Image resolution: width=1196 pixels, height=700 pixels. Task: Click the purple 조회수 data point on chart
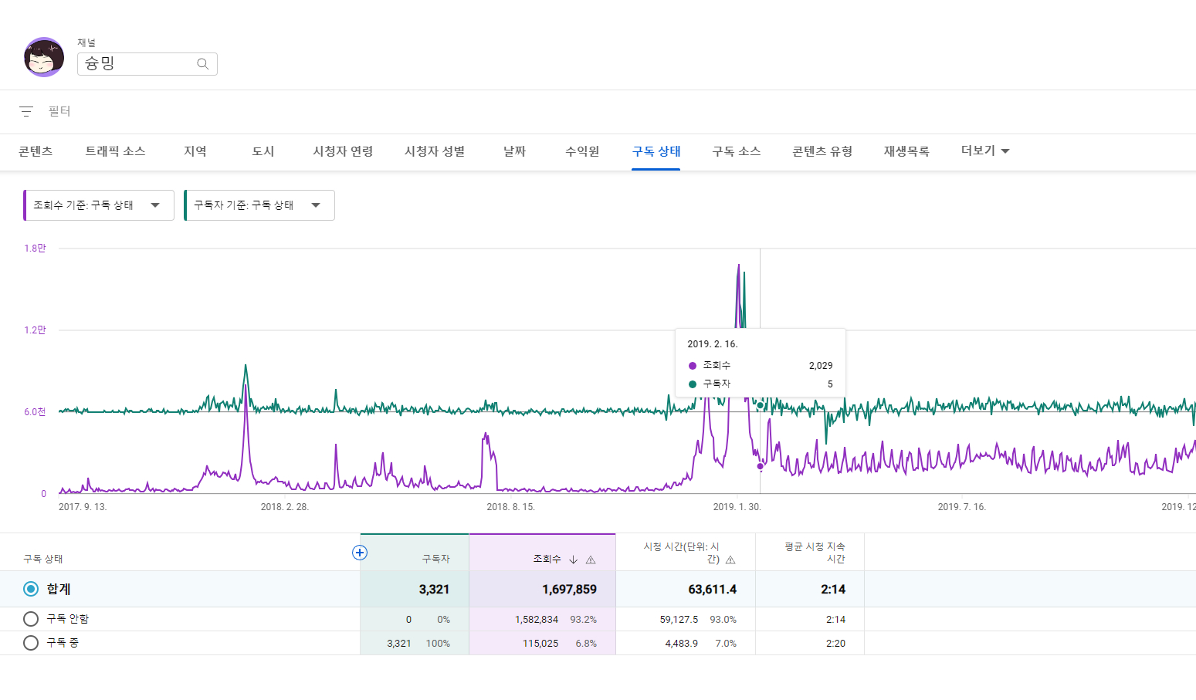[x=760, y=466]
